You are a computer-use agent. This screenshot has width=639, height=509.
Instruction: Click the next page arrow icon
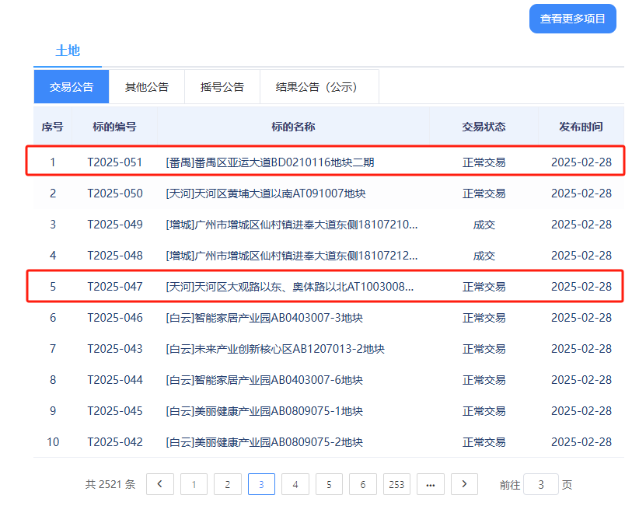pyautogui.click(x=464, y=483)
